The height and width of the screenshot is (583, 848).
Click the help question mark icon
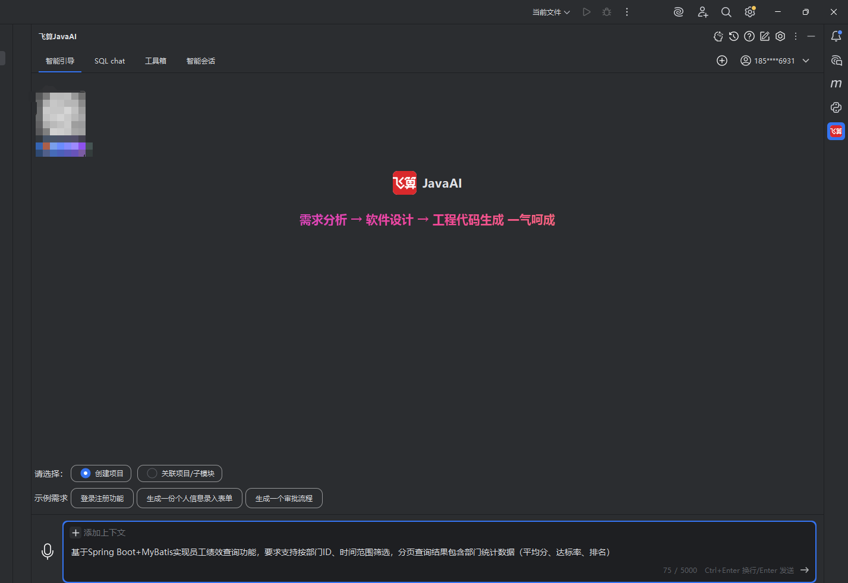[749, 36]
